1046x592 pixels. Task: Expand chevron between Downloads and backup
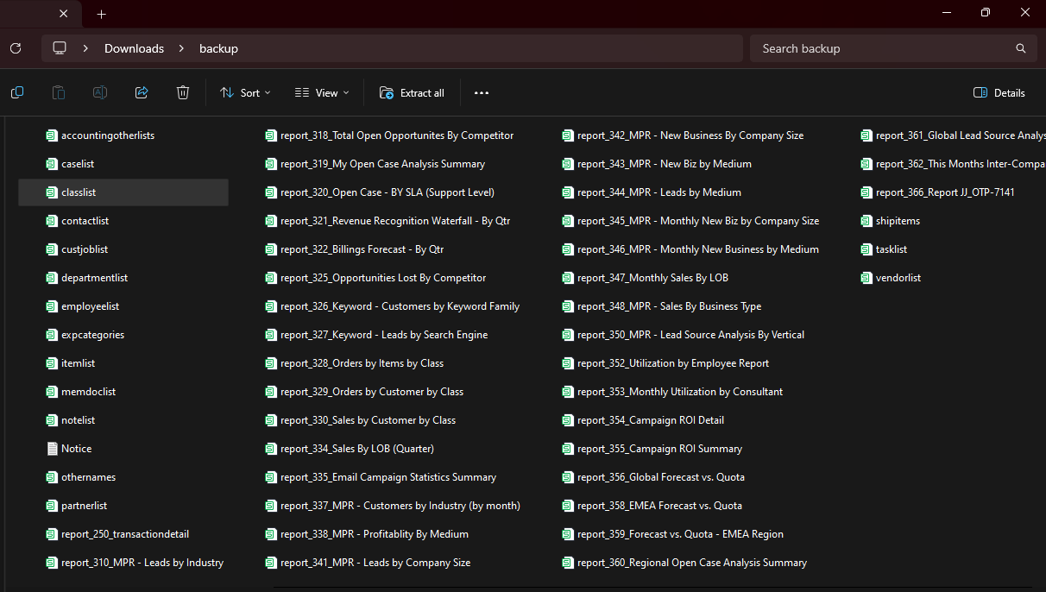tap(181, 48)
